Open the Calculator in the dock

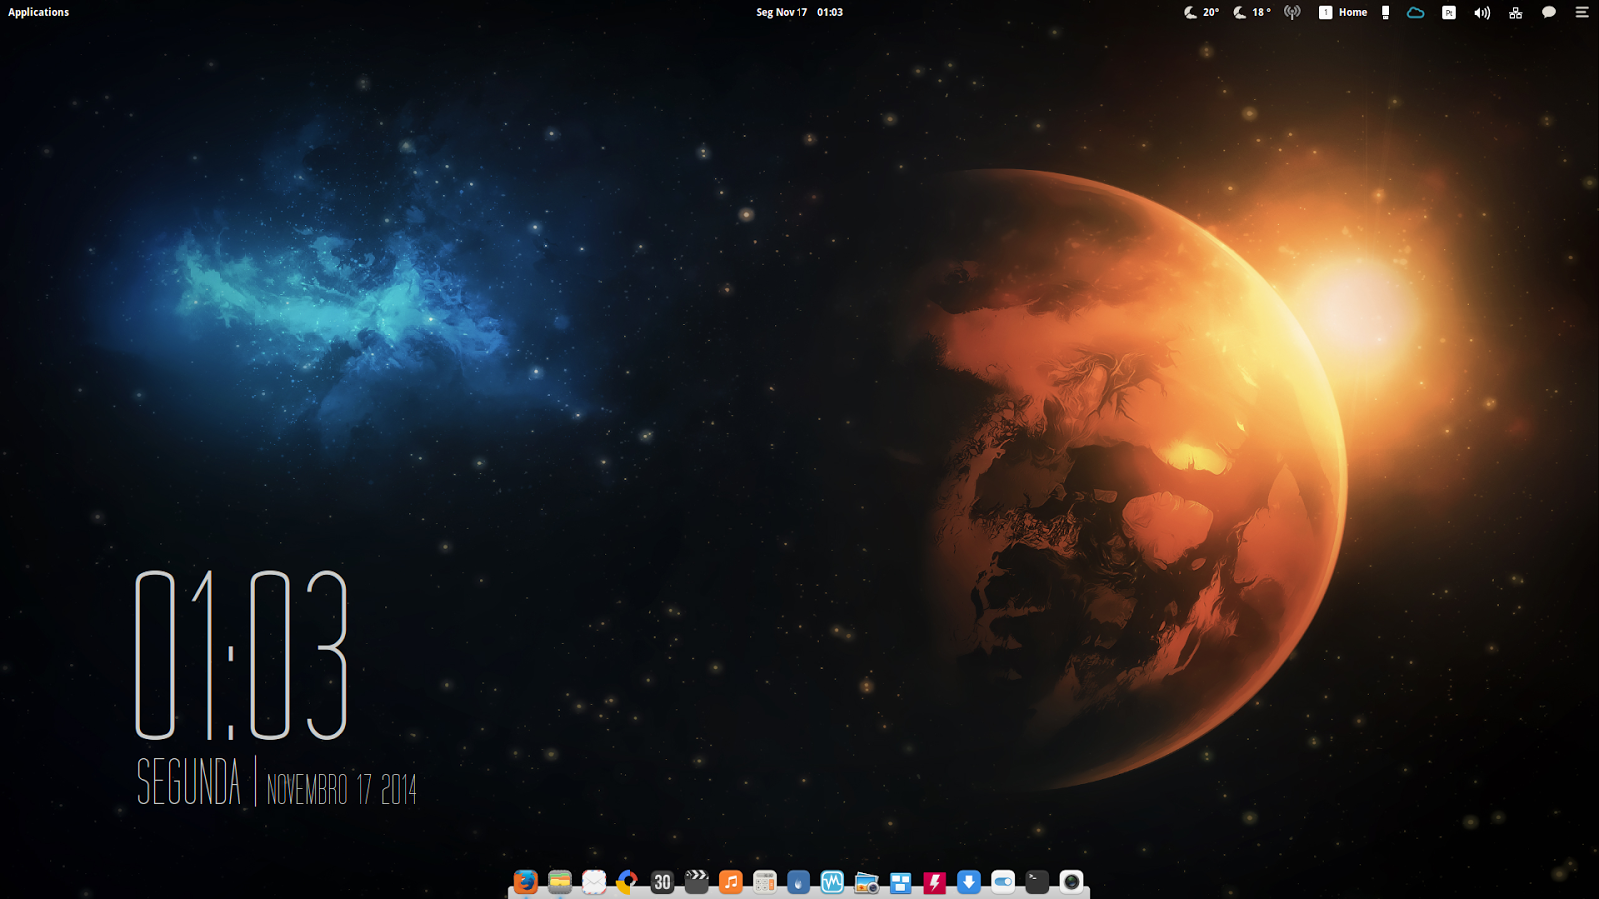click(x=766, y=882)
